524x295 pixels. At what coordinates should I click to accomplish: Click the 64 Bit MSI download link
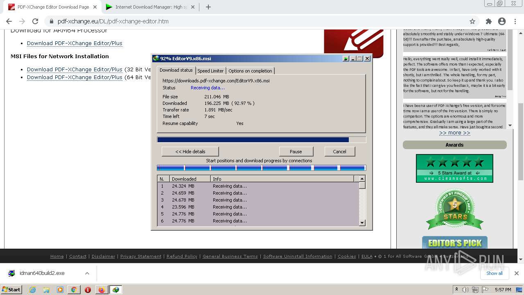pos(75,77)
